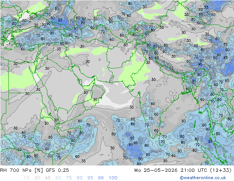This screenshot has height=181, width=234.
Task: Click the legend value 100
Action: tap(113, 178)
